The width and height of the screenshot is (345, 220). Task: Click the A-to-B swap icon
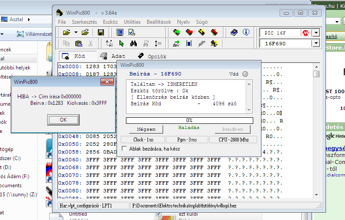(x=110, y=44)
